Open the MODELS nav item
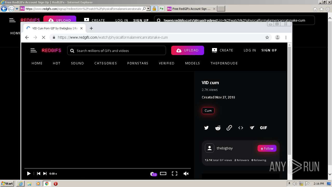Image resolution: width=332 pixels, height=187 pixels. (192, 63)
